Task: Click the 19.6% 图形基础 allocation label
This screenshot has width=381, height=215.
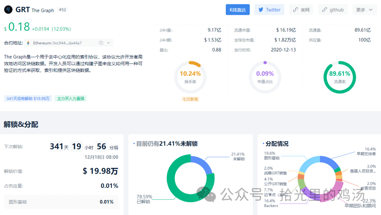Action: pyautogui.click(x=272, y=156)
